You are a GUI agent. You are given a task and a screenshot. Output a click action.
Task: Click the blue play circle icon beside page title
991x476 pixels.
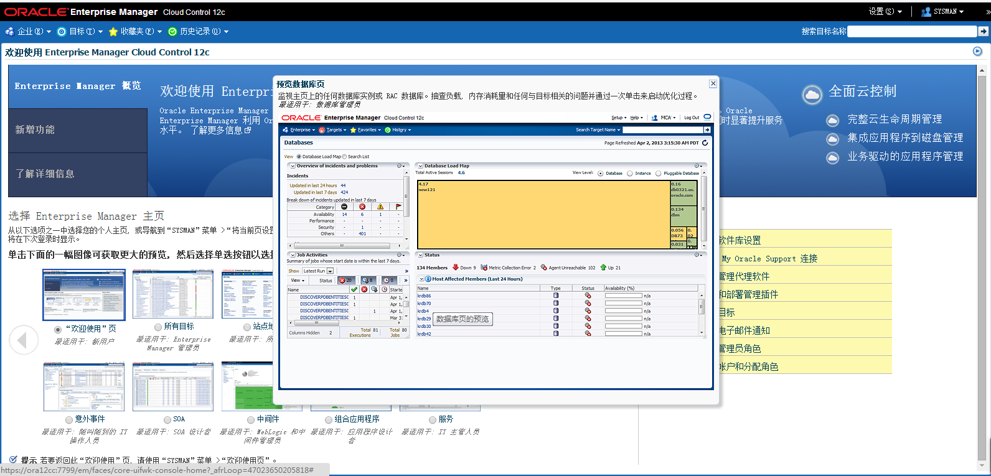[x=977, y=51]
